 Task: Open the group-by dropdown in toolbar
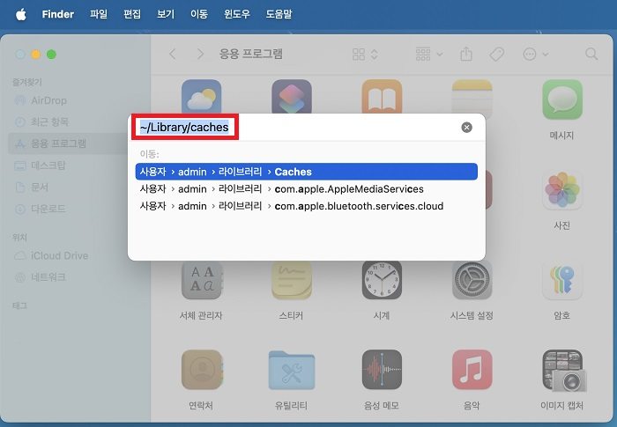coord(429,55)
